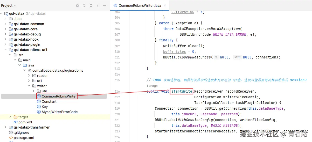The width and height of the screenshot is (312, 142).
Task: Hide the Project panel with minimize icon
Action: click(104, 5)
